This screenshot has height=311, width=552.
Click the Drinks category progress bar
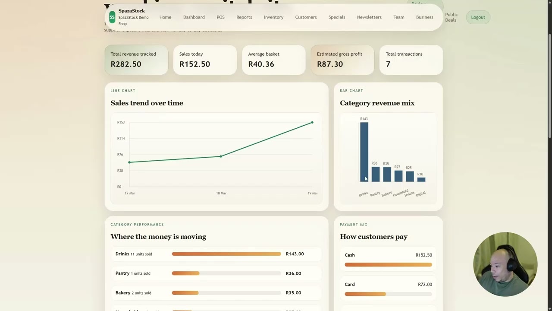[226, 254]
